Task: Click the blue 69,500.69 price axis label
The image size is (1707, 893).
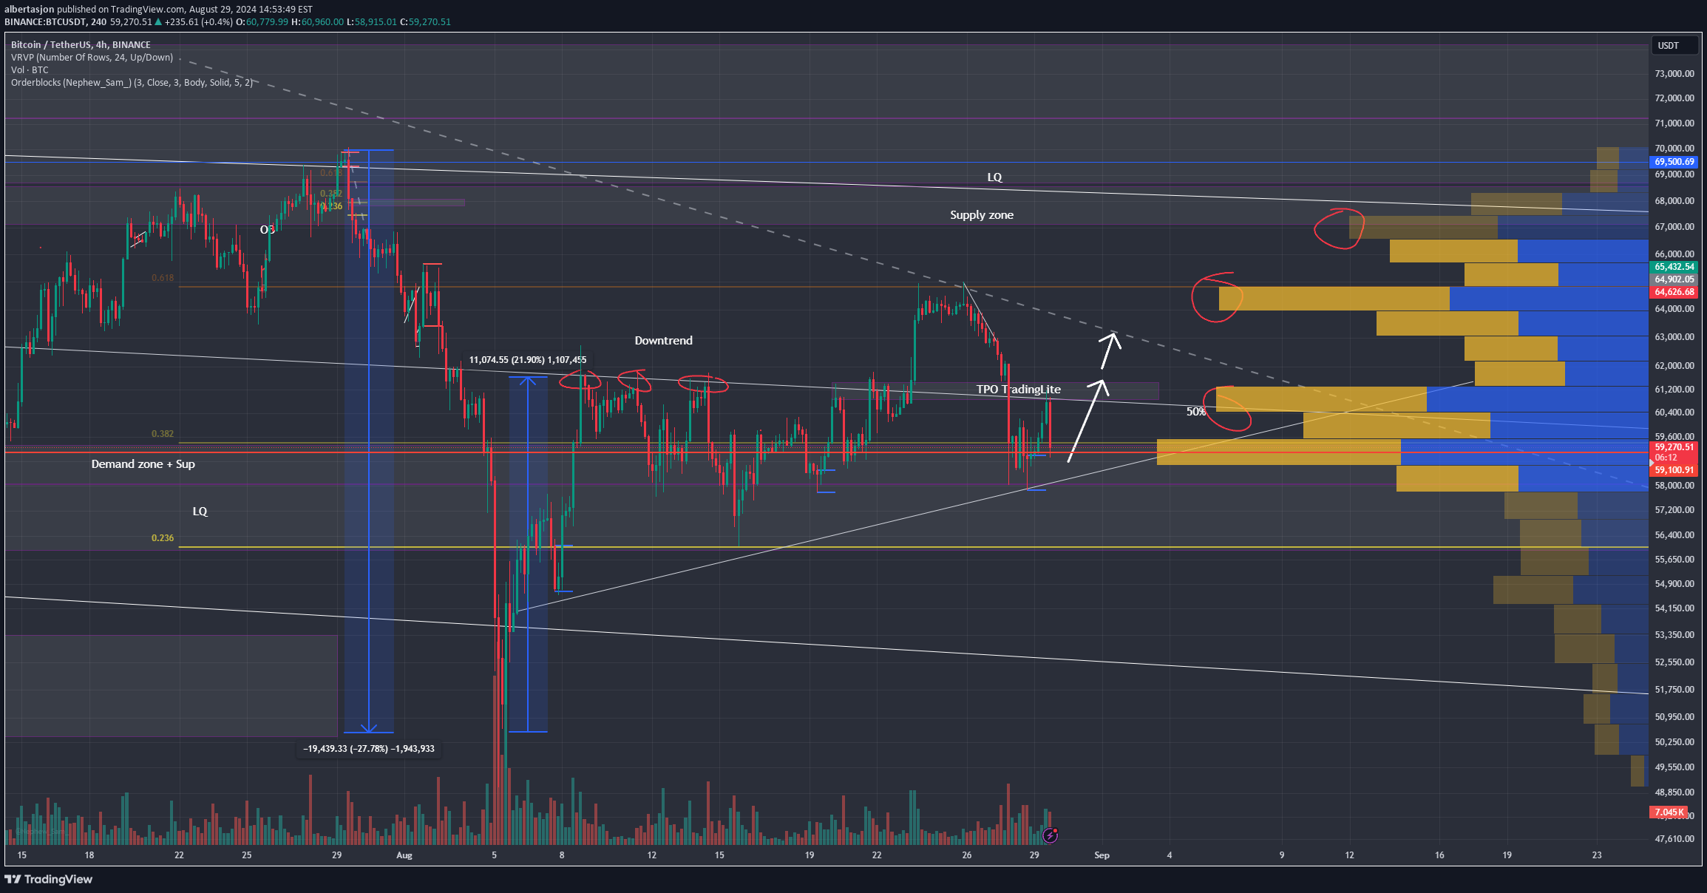Action: (x=1674, y=162)
